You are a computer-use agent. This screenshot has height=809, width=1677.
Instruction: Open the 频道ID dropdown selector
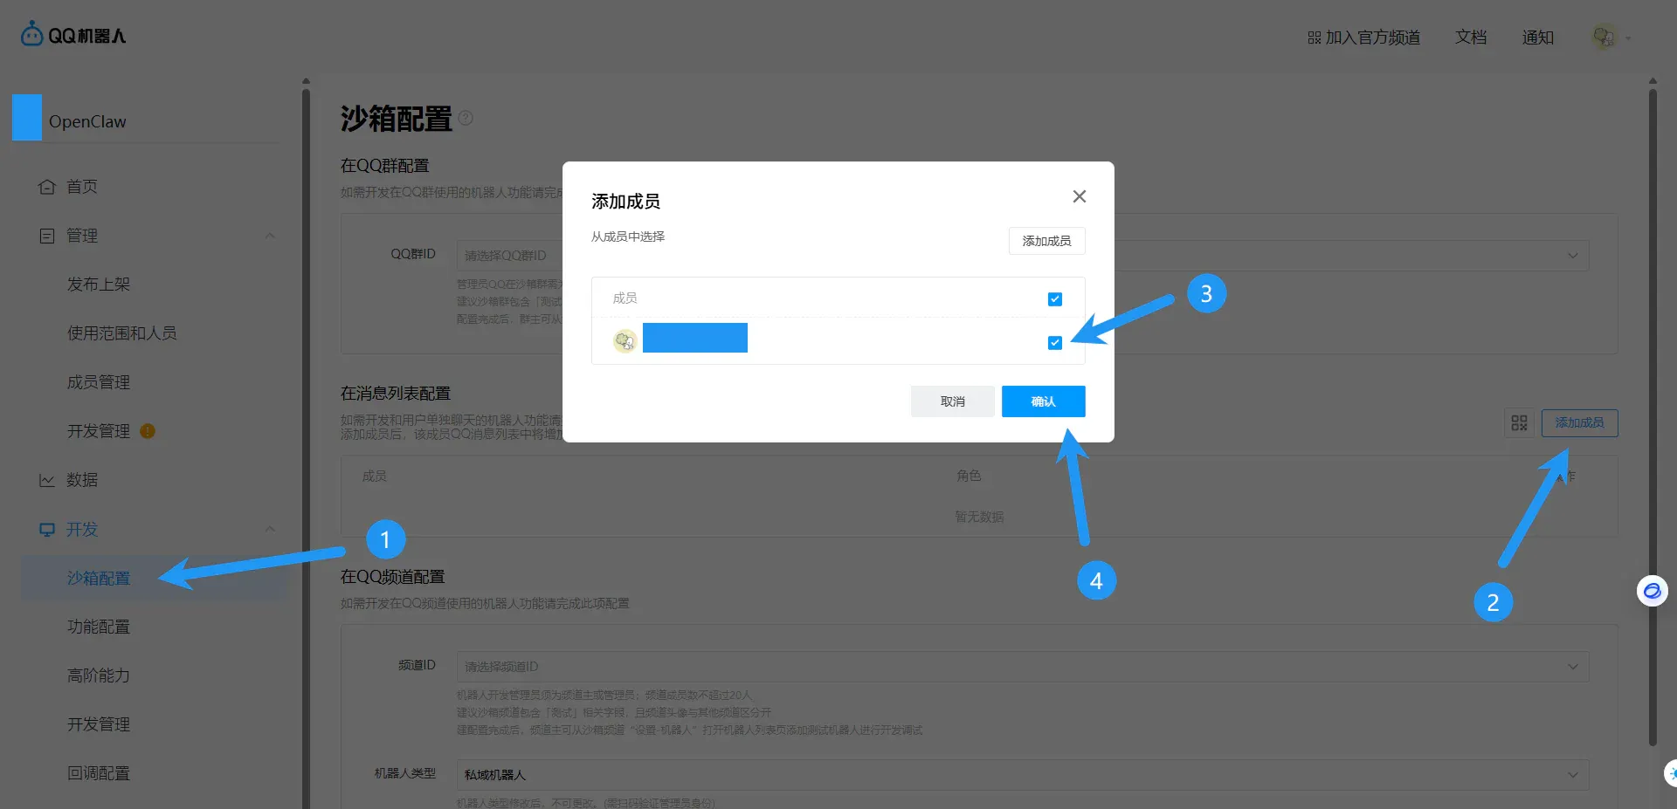[x=1022, y=667]
